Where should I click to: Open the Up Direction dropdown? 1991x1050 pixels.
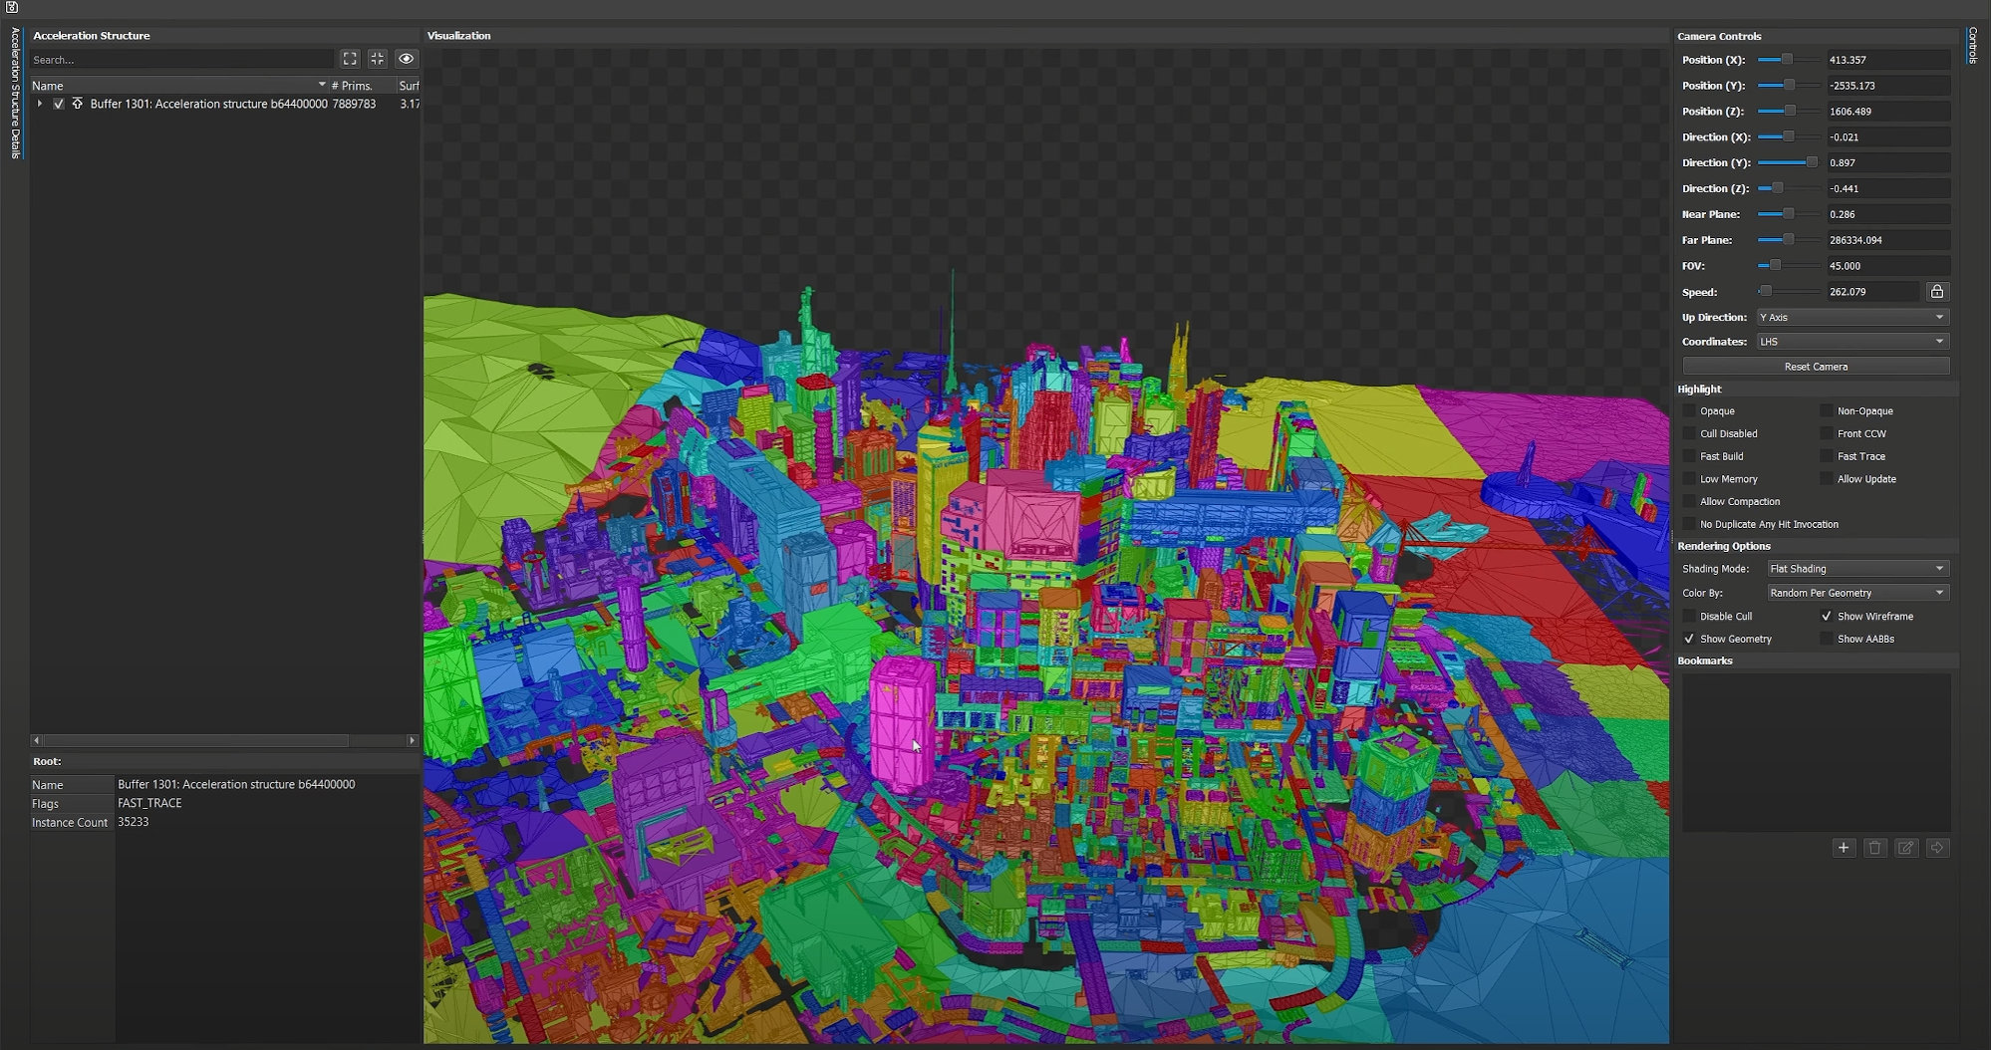1852,317
